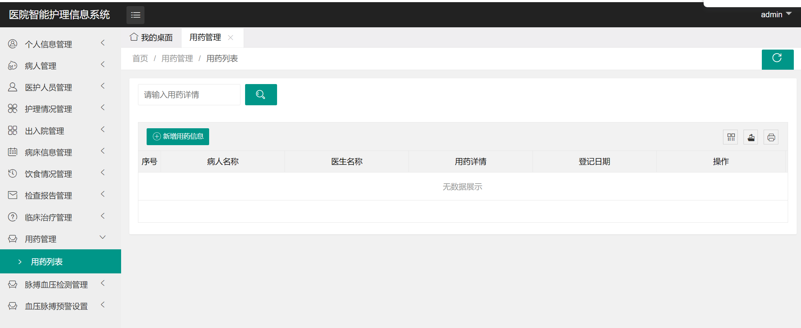Select 用药列表 in the sidebar
801x328 pixels.
[x=47, y=262]
